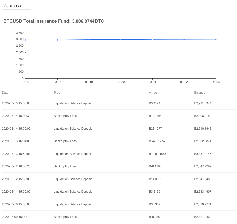Click amount ฿3.0302
The width and height of the screenshot is (237, 224).
tap(154, 204)
